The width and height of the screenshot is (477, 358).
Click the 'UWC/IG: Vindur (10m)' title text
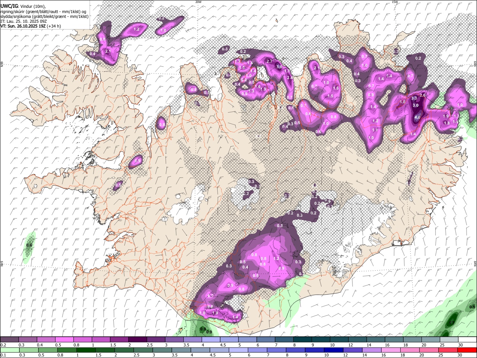(x=23, y=6)
